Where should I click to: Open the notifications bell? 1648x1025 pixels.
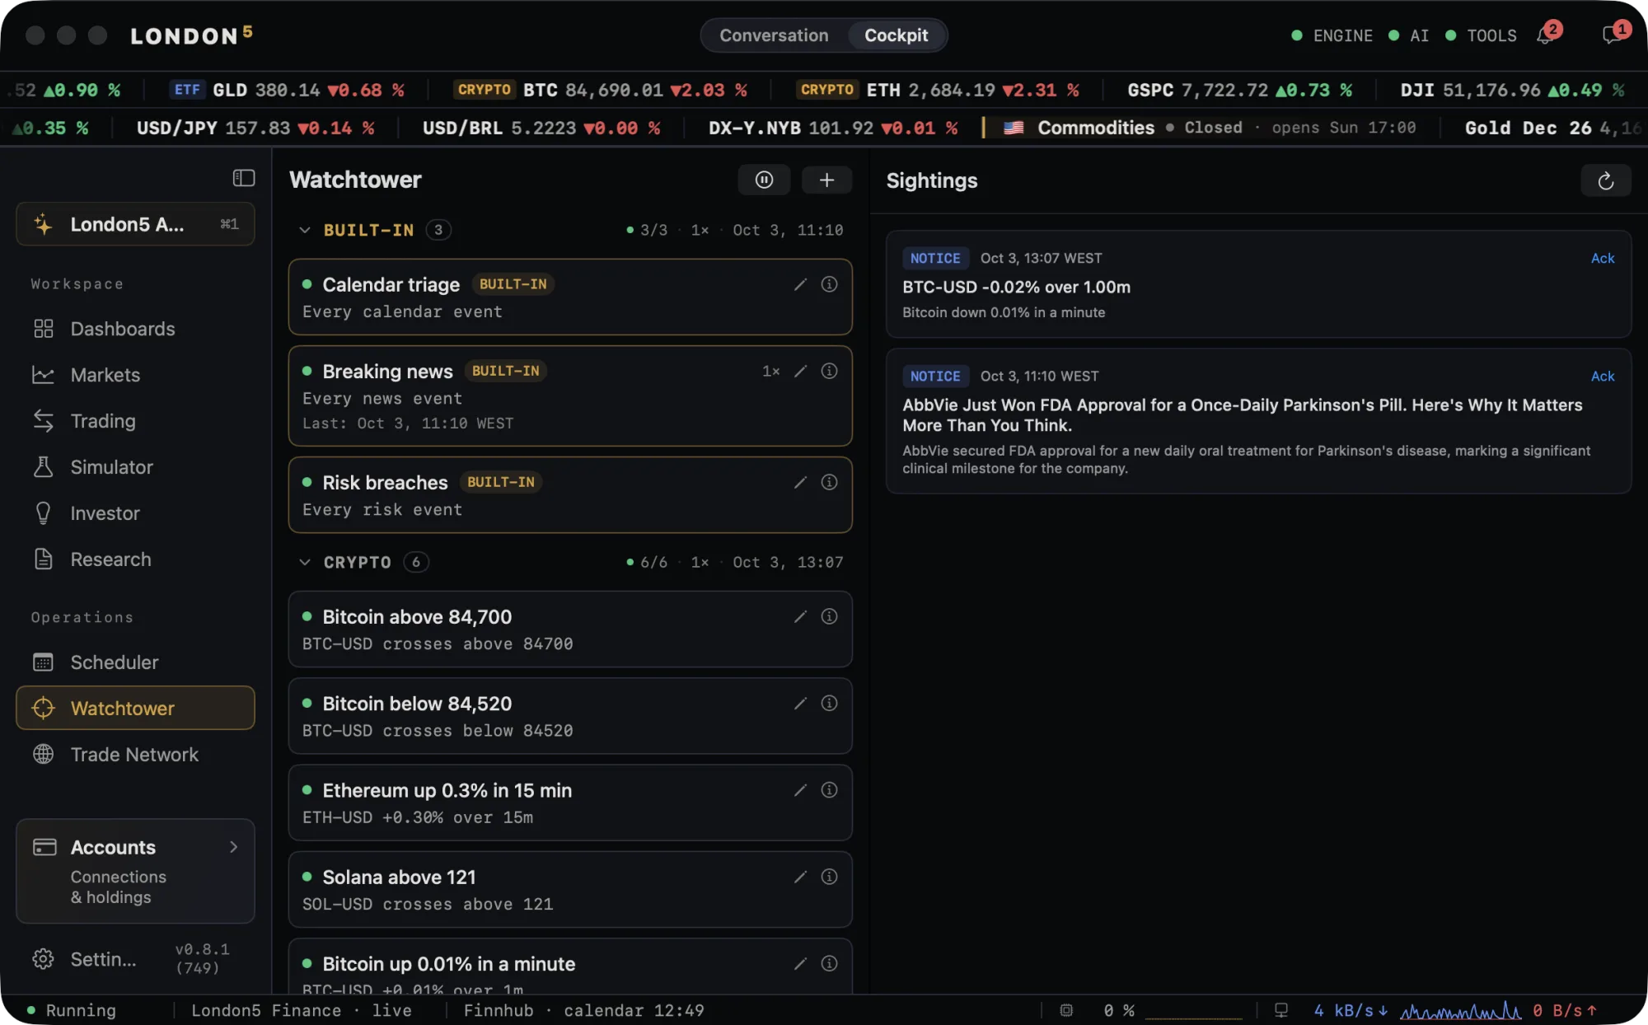click(x=1546, y=35)
